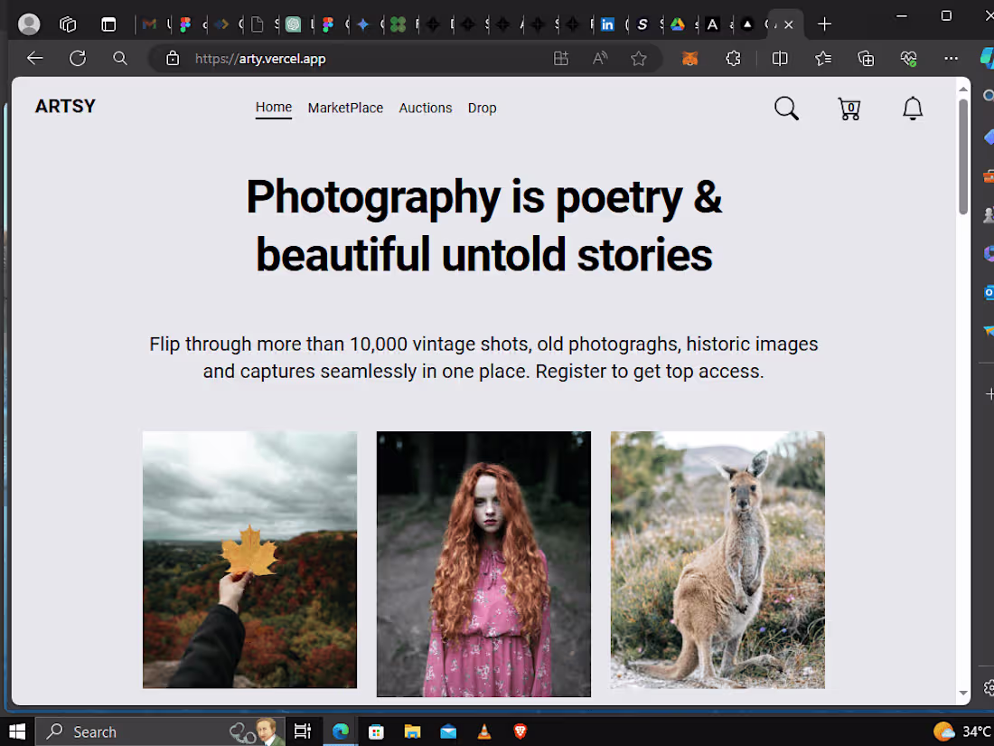Open split screen view in Edge
The height and width of the screenshot is (746, 994).
coord(780,58)
